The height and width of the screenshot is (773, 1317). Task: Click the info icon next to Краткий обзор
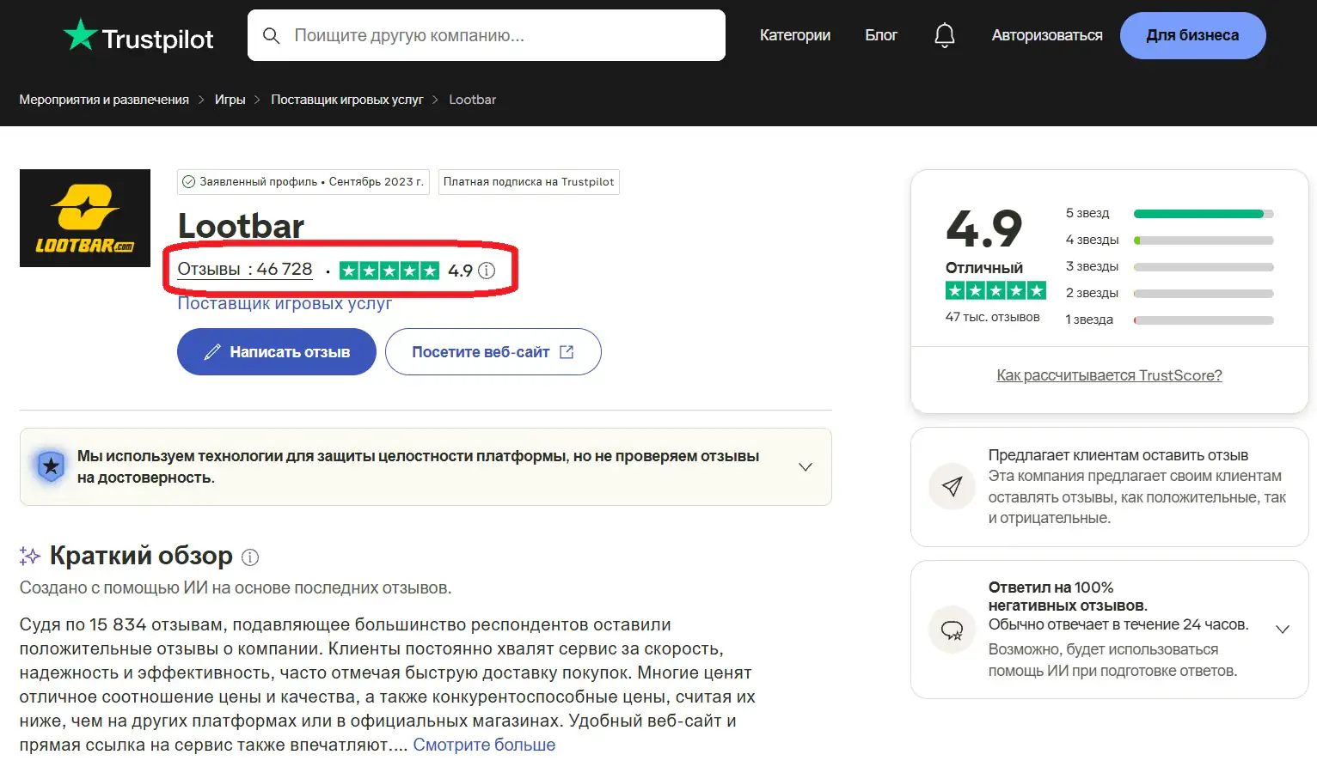click(250, 557)
